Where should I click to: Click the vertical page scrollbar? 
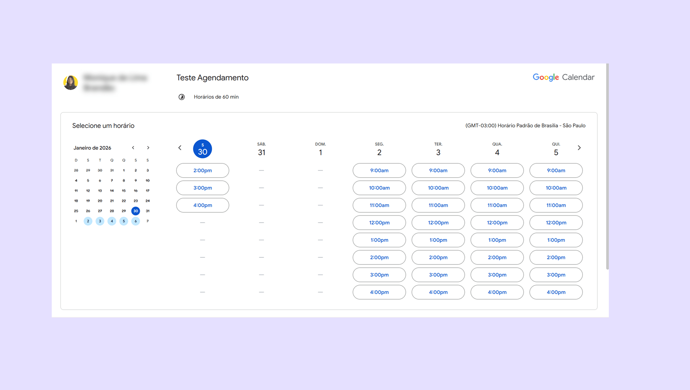tap(607, 166)
